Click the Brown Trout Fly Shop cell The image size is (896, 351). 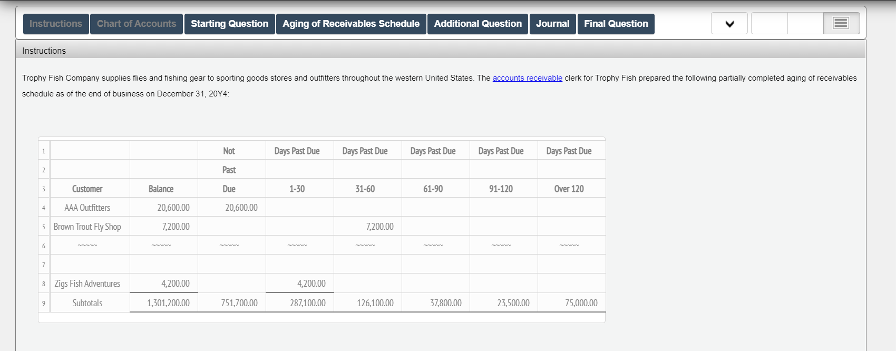[87, 227]
